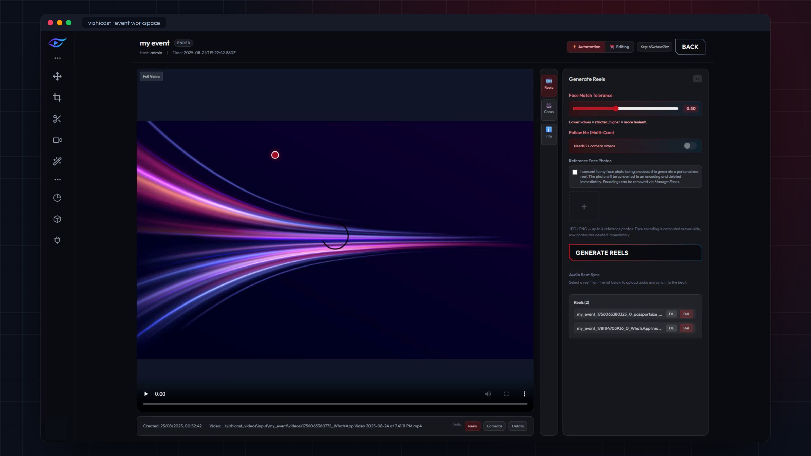Open the plug integrations icon

pyautogui.click(x=57, y=240)
